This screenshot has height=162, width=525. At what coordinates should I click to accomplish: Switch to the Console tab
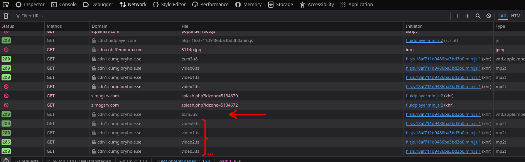64,5
